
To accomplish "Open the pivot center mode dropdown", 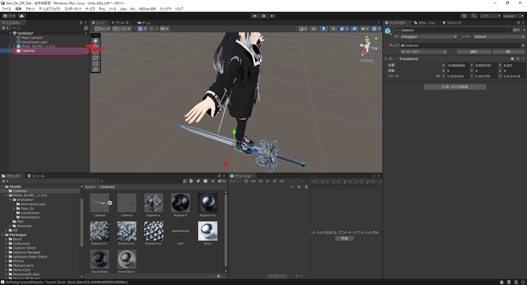I will click(102, 29).
